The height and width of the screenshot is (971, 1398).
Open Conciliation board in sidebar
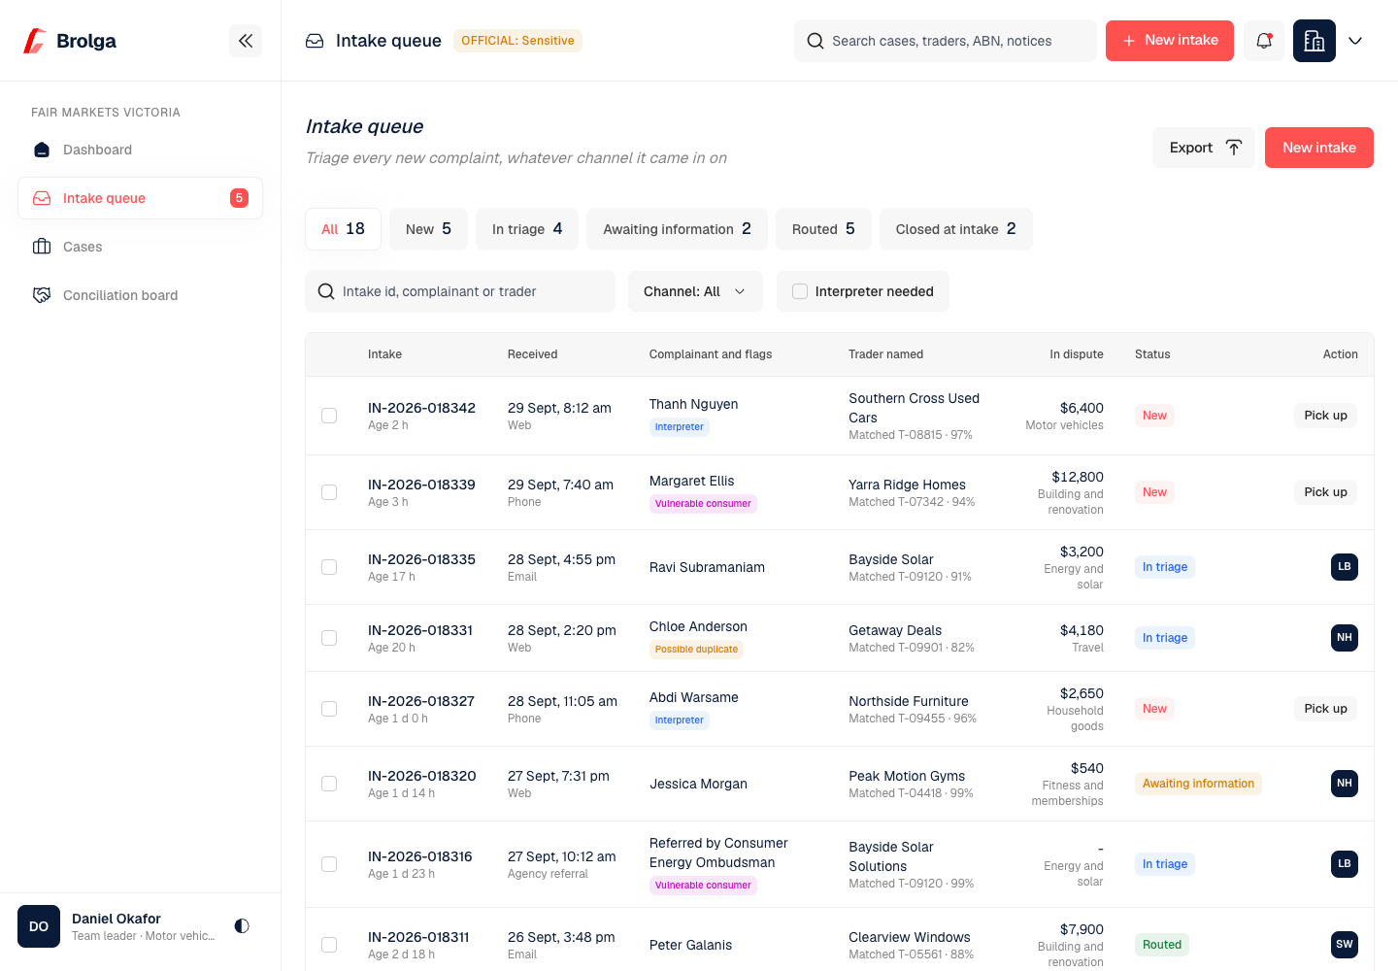point(140,295)
